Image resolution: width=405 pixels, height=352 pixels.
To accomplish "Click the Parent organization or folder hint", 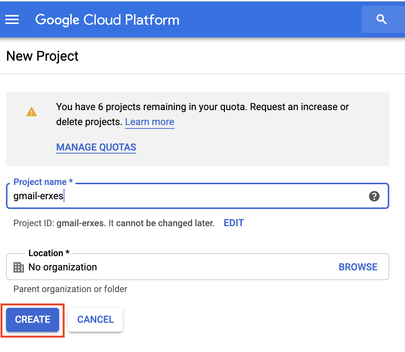I will pyautogui.click(x=70, y=289).
